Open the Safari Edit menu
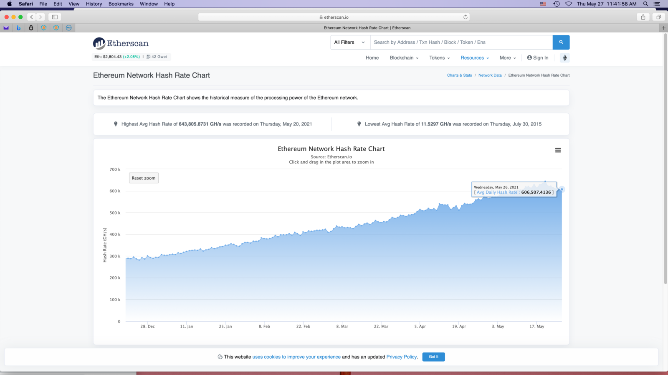Image resolution: width=668 pixels, height=375 pixels. coord(58,4)
